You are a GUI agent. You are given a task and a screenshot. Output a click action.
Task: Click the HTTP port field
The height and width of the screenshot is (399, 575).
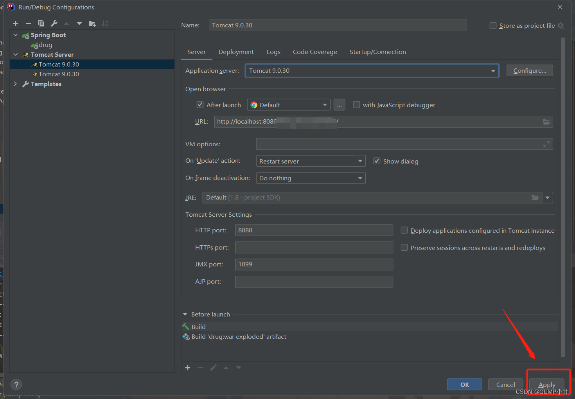(x=314, y=230)
